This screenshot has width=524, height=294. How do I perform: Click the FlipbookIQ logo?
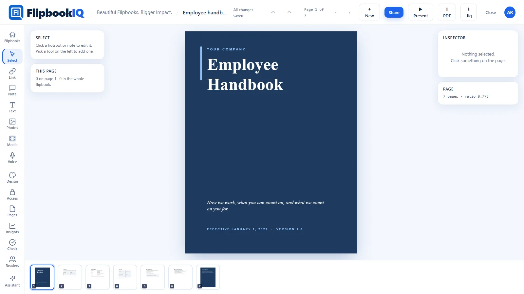tap(47, 12)
